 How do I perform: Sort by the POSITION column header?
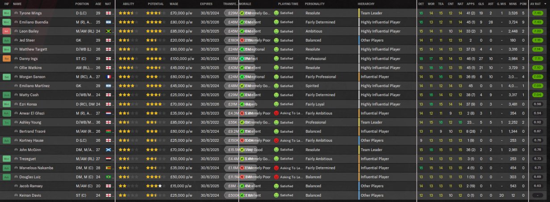point(82,4)
